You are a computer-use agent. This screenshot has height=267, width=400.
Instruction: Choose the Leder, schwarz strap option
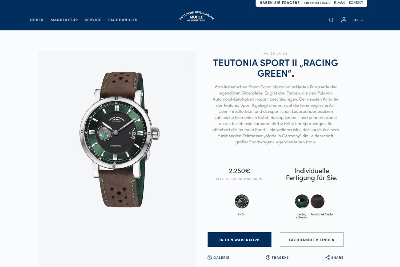coord(302,201)
